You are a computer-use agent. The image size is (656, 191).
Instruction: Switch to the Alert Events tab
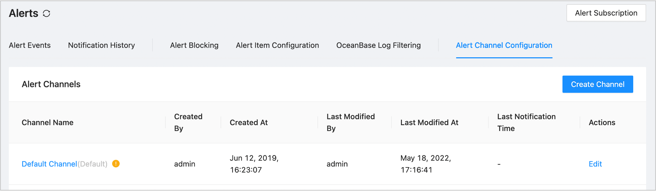[30, 45]
